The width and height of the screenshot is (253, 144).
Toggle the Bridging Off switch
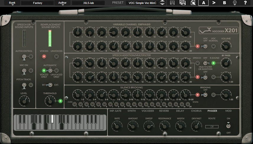pyautogui.click(x=205, y=95)
